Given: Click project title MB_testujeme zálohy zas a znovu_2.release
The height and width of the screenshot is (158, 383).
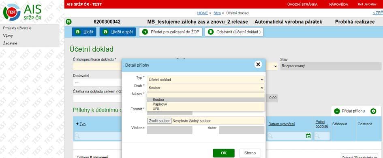Looking at the screenshot, I should [x=198, y=22].
